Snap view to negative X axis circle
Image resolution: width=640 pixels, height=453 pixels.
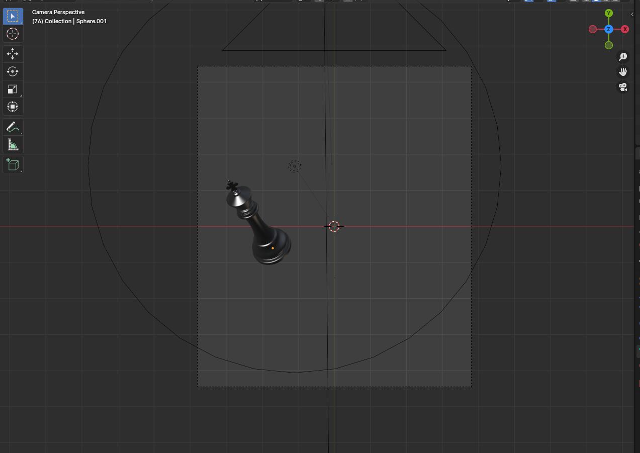click(x=593, y=29)
